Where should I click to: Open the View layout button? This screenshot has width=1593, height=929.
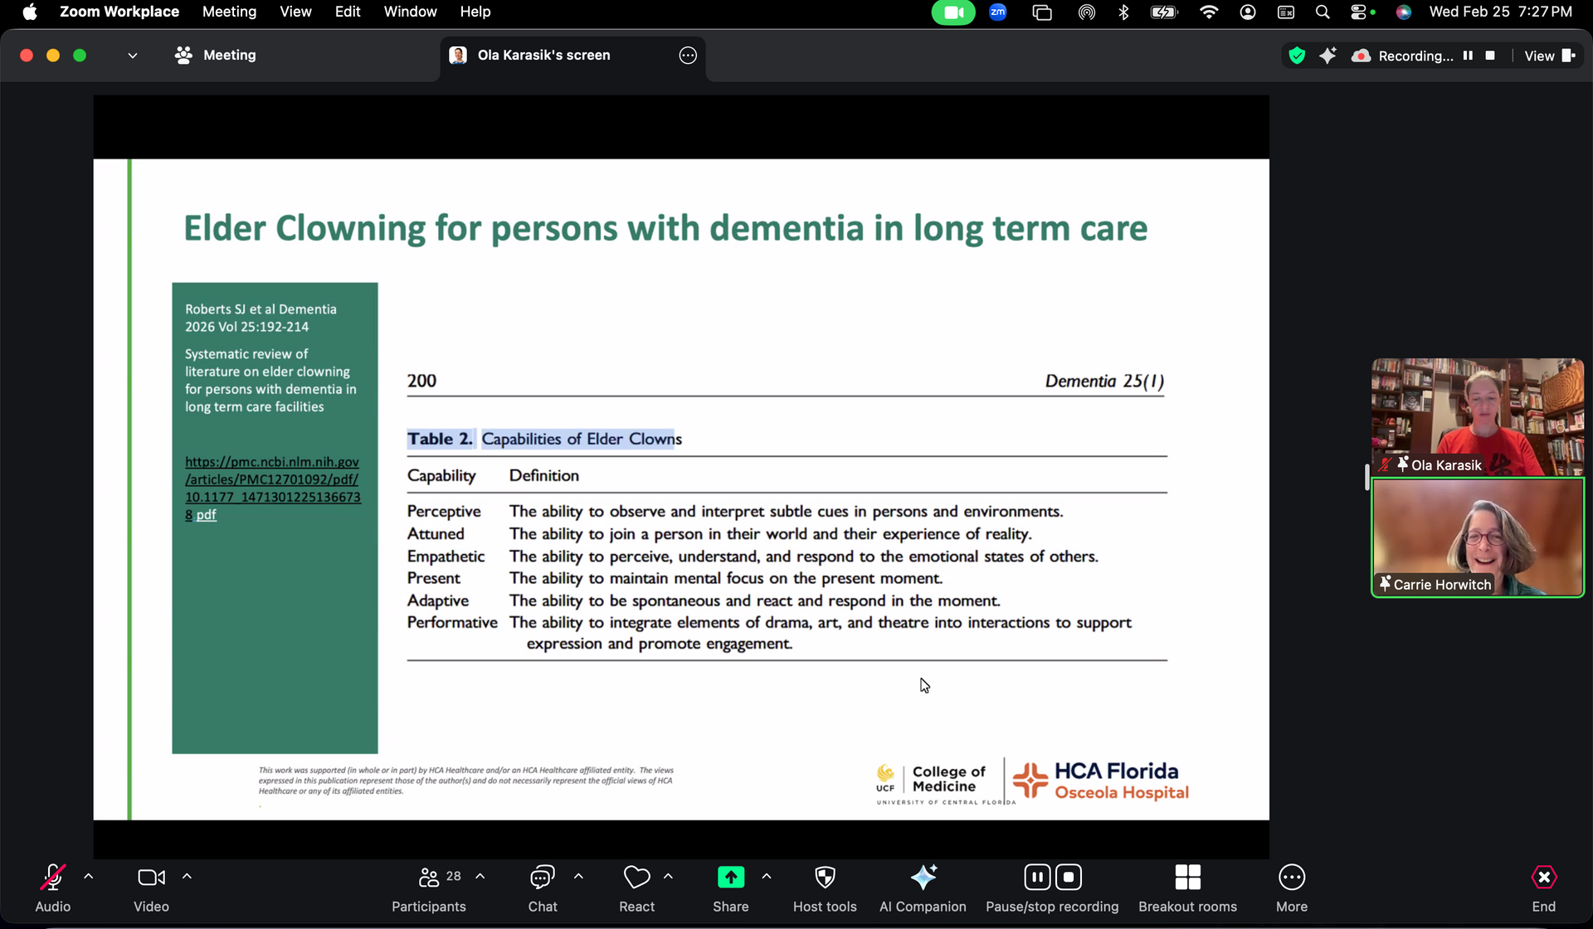pos(1549,56)
